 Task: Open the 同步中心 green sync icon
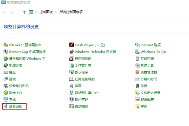(x=6, y=93)
